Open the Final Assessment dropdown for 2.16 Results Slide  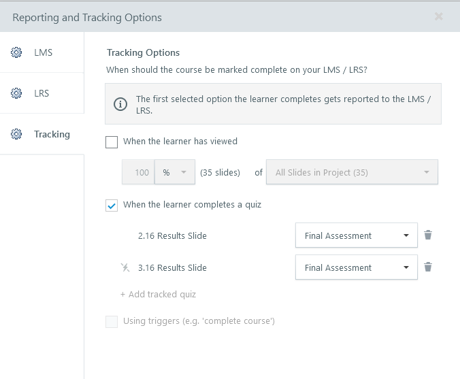[357, 235]
